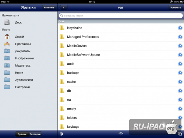The image size is (184, 138).
Task: Select the Keychains folder name
Action: [75, 28]
